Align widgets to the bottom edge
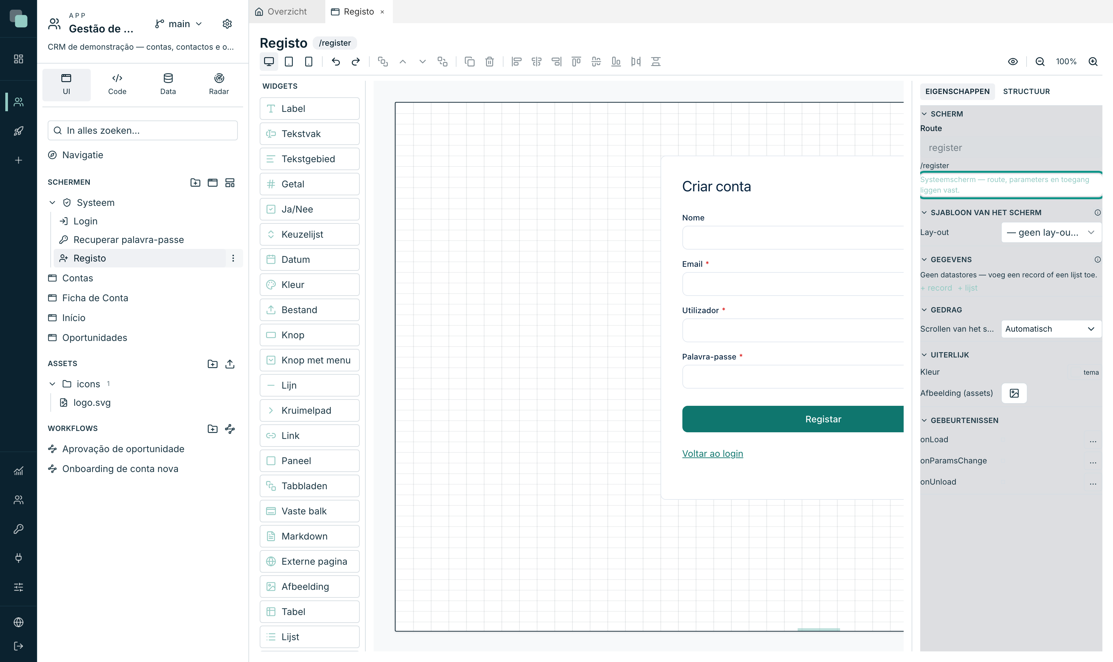 (616, 62)
